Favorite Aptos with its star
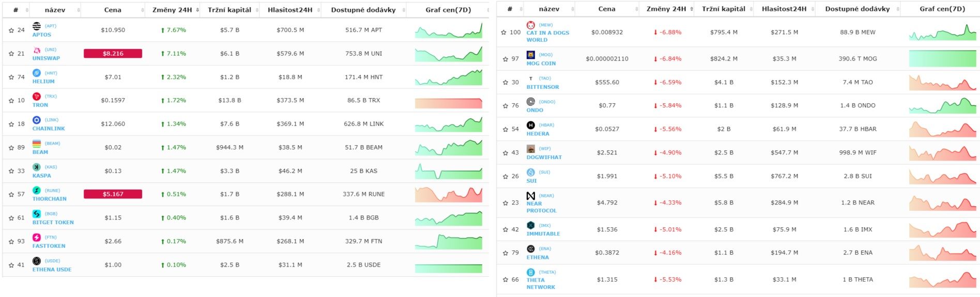 pos(11,30)
